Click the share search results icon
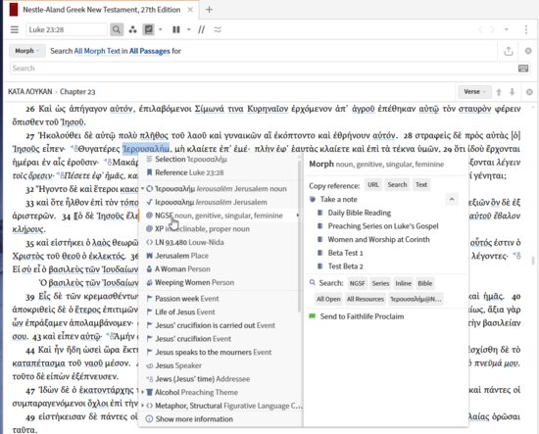539x434 pixels. pyautogui.click(x=509, y=51)
